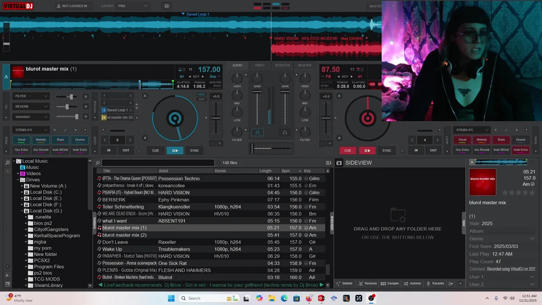
Task: Click the file browser search field
Action: point(158,163)
